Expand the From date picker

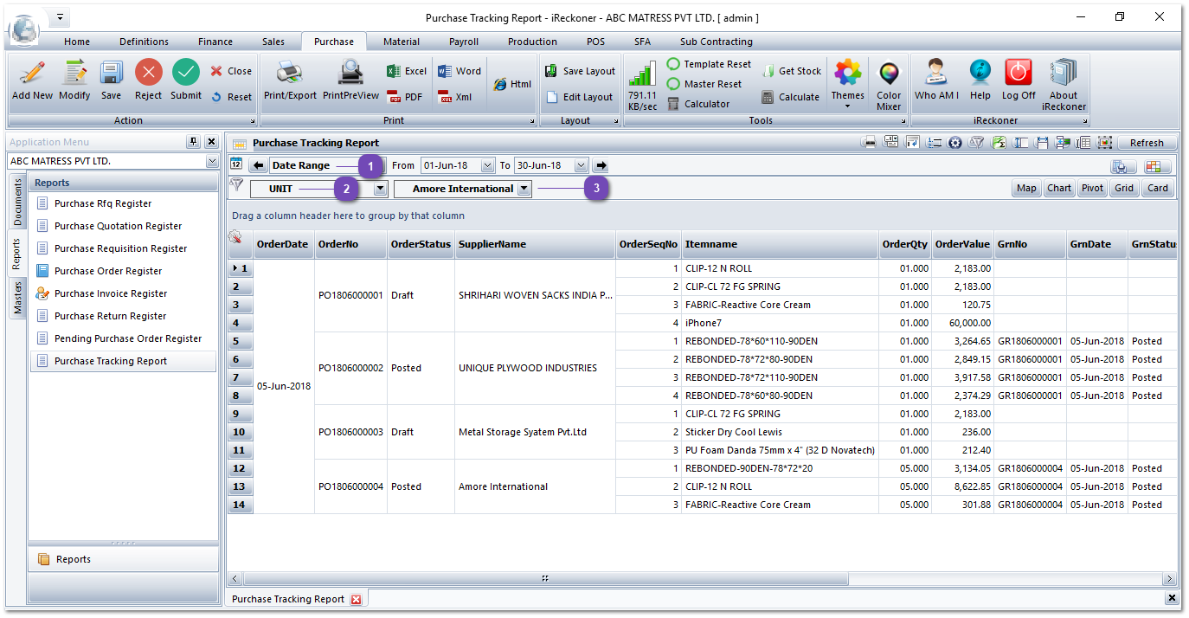click(x=488, y=164)
